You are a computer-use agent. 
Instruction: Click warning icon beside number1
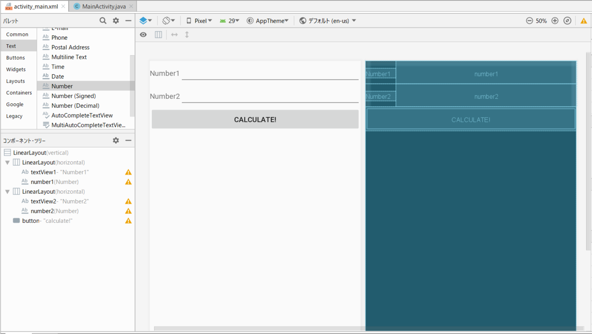coord(128,182)
